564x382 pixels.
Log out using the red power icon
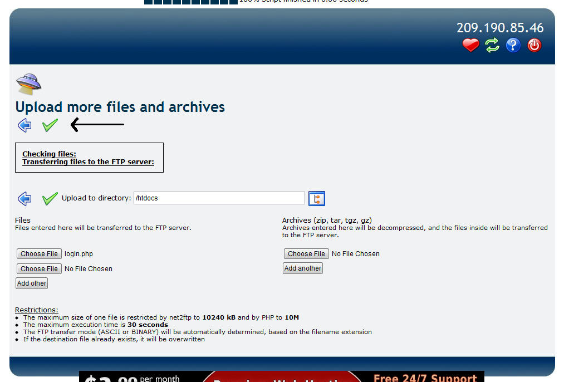pos(534,45)
